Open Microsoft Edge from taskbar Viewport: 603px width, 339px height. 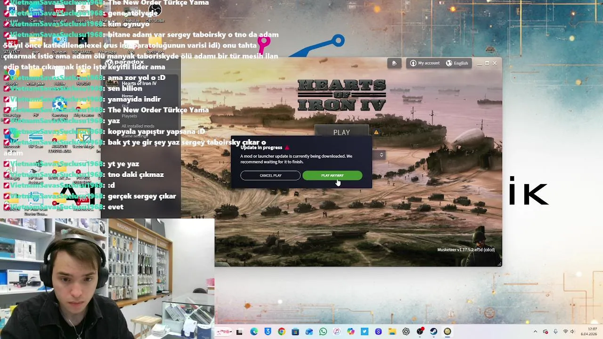254,332
